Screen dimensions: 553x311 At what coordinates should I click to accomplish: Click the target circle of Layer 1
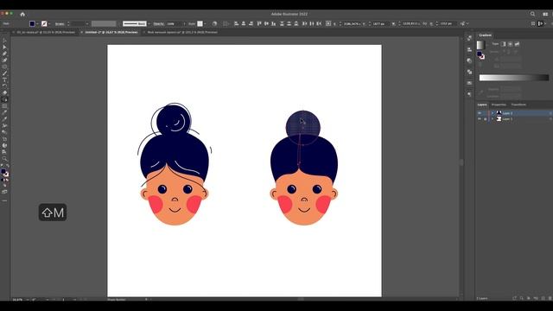coord(550,119)
